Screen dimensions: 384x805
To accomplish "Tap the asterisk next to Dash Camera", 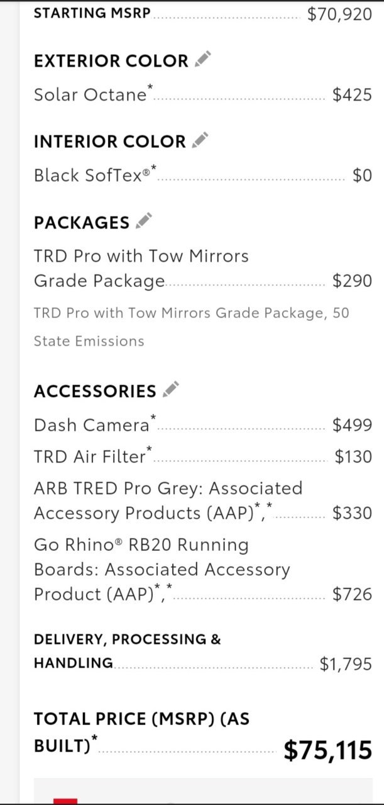I will [153, 419].
